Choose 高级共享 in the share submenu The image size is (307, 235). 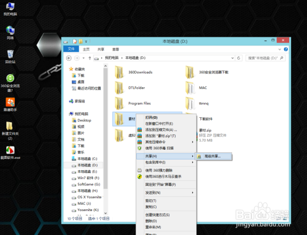pyautogui.click(x=214, y=156)
